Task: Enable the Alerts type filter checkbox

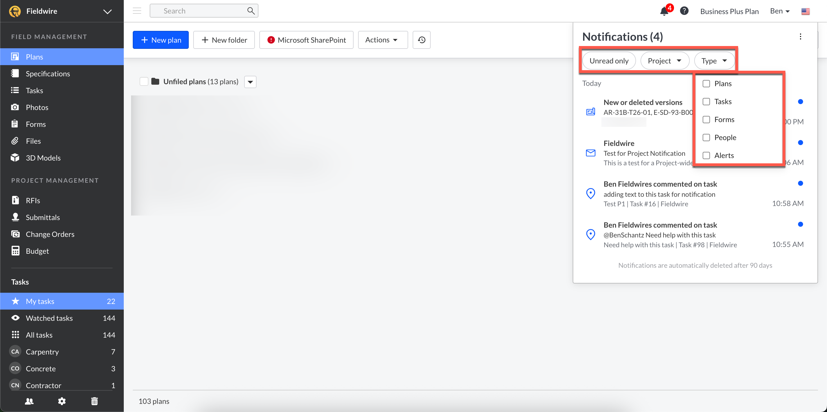Action: tap(706, 155)
